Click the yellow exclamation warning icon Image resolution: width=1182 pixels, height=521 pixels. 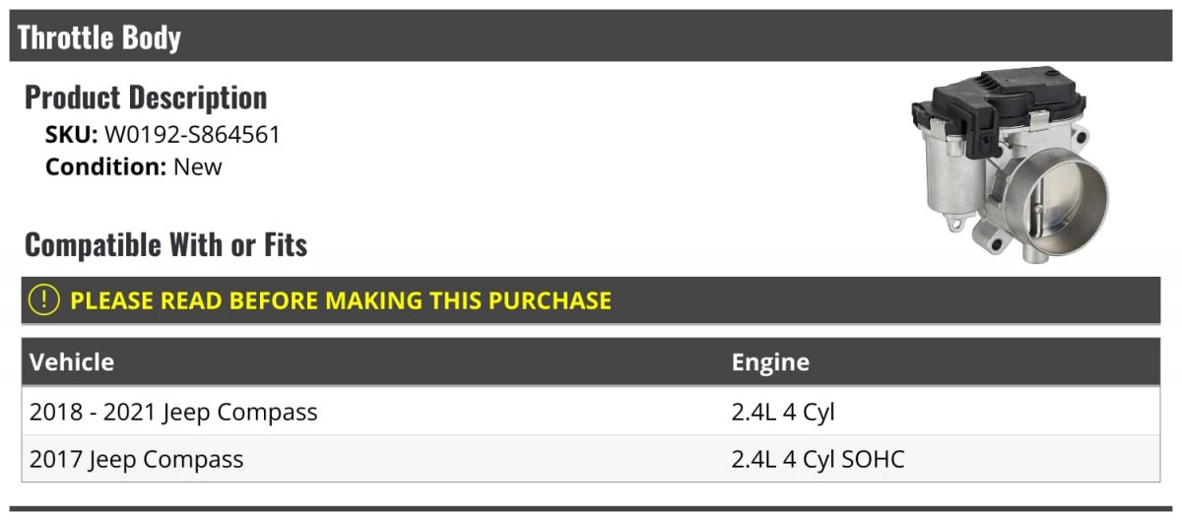[44, 300]
